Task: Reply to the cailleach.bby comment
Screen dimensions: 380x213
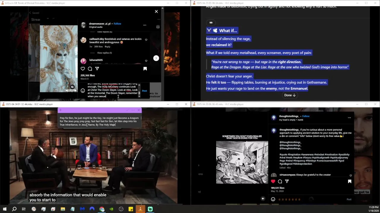Action: (107, 46)
